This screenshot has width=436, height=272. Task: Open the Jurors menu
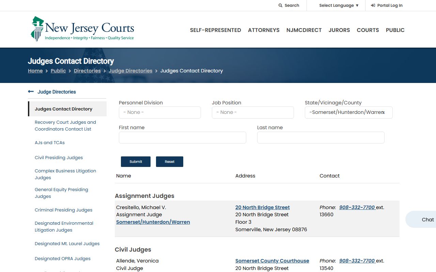[x=339, y=30]
